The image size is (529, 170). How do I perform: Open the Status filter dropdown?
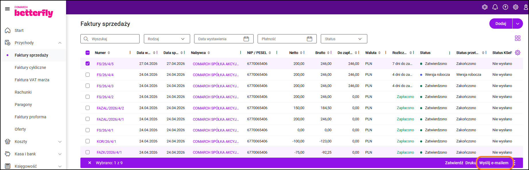point(344,39)
